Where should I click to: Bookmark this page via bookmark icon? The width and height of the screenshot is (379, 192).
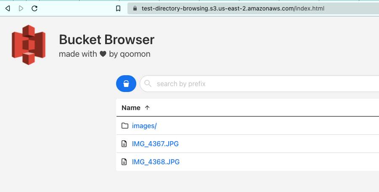tap(118, 8)
